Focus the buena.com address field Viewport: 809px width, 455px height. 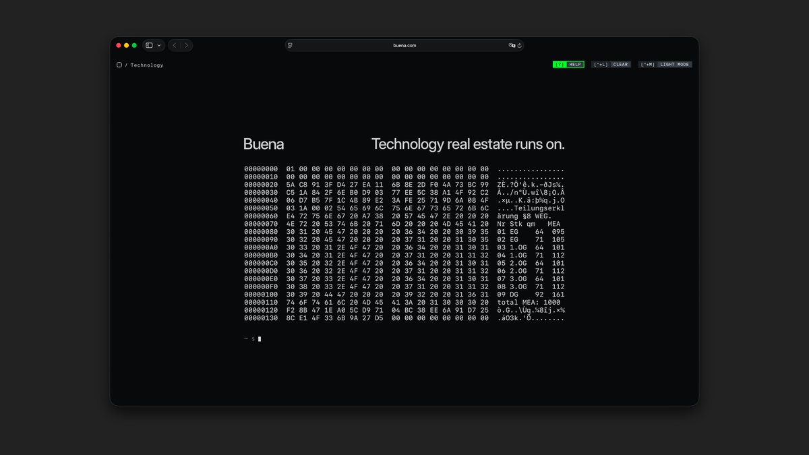point(404,45)
